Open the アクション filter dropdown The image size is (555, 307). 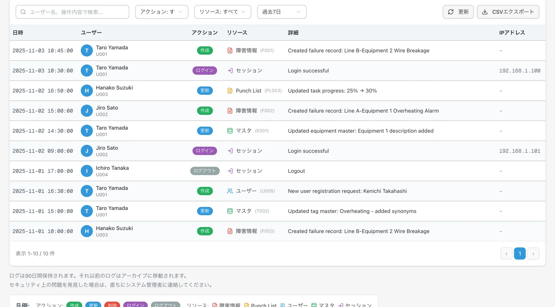click(162, 12)
